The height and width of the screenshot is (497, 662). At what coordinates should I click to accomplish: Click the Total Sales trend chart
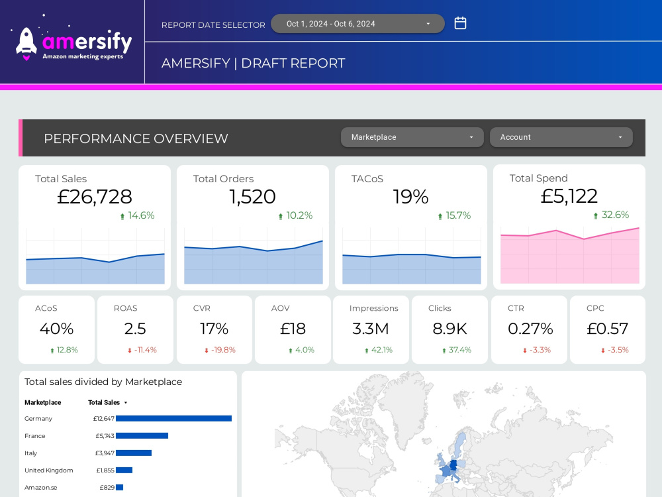pos(95,256)
